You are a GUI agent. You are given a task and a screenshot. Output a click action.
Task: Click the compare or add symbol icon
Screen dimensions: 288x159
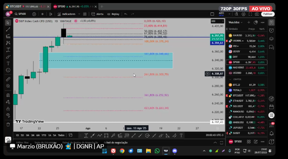(34, 14)
